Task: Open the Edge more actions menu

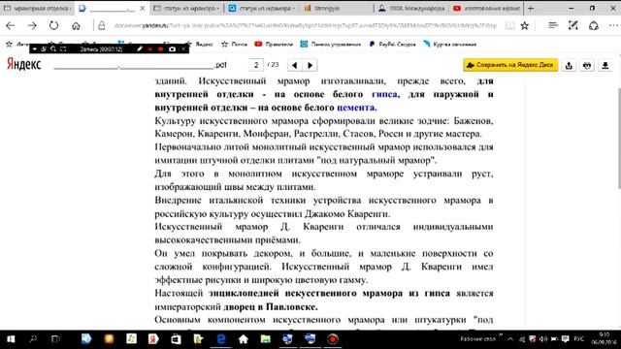Action: [x=613, y=26]
